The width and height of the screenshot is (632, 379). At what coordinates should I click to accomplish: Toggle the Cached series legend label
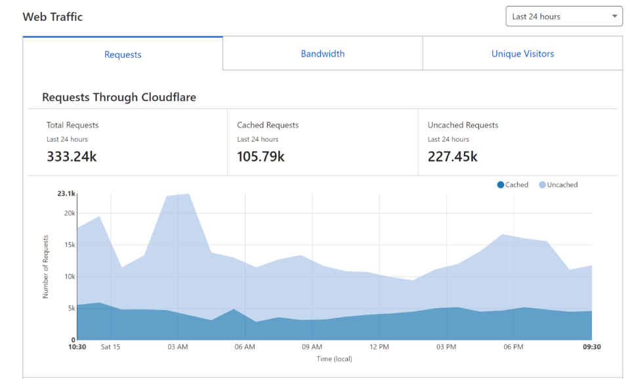coord(516,185)
